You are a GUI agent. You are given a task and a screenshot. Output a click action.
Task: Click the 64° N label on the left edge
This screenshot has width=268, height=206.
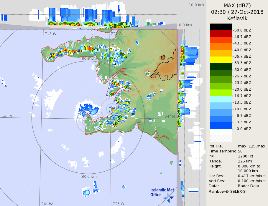pos(7,116)
